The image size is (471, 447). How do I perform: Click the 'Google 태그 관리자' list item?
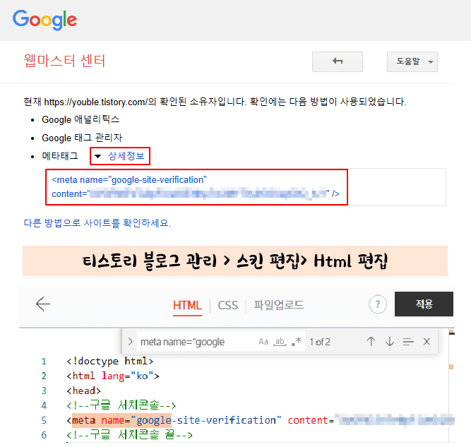82,138
